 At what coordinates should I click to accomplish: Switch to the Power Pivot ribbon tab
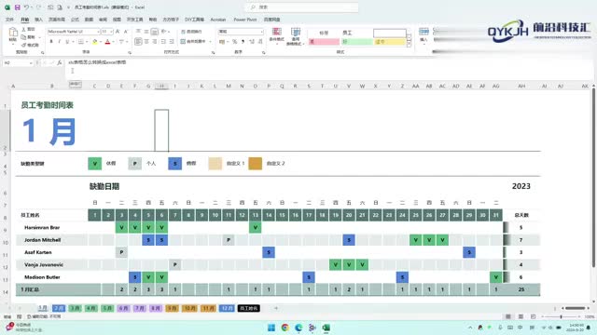(245, 20)
